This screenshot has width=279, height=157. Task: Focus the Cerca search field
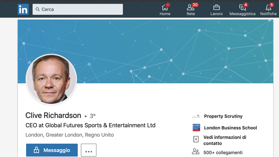pyautogui.click(x=78, y=9)
